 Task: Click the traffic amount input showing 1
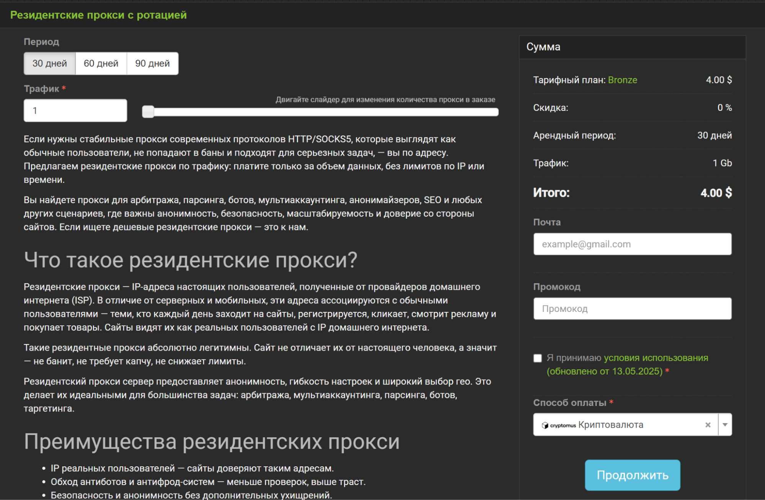click(75, 110)
